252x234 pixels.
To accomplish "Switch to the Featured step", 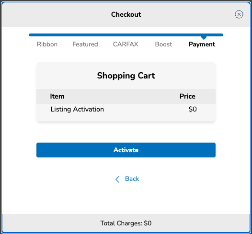I will click(85, 45).
